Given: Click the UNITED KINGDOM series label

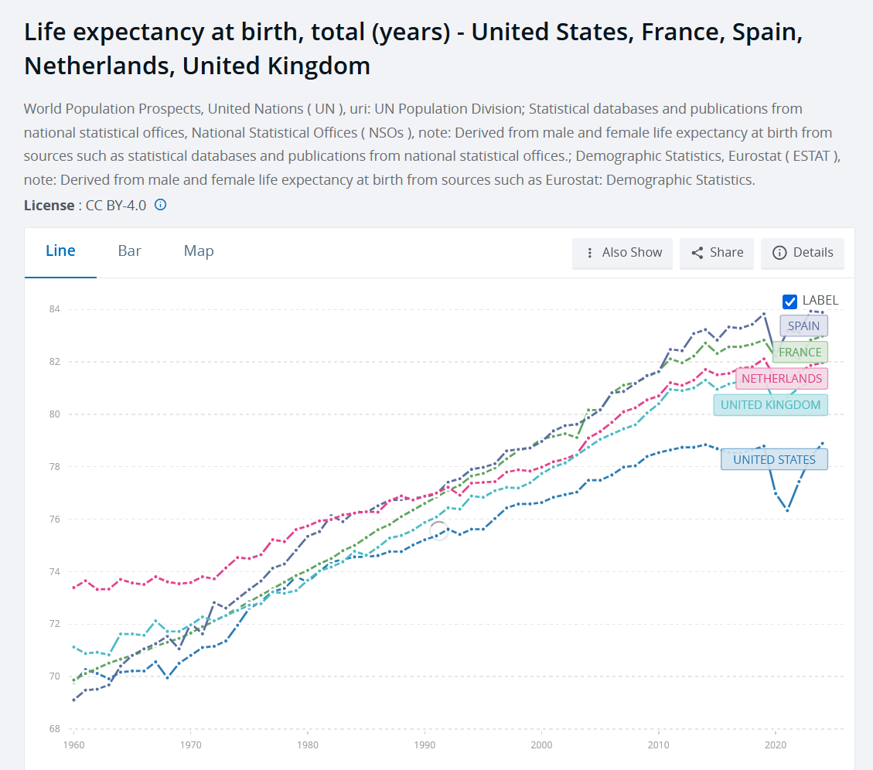Looking at the screenshot, I should [x=771, y=405].
